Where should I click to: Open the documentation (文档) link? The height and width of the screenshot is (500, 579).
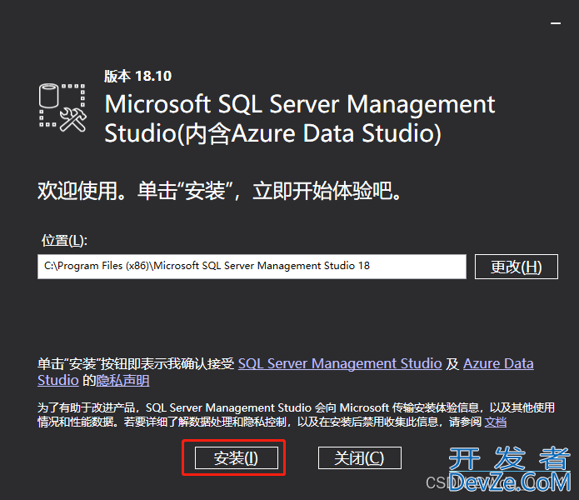point(495,422)
